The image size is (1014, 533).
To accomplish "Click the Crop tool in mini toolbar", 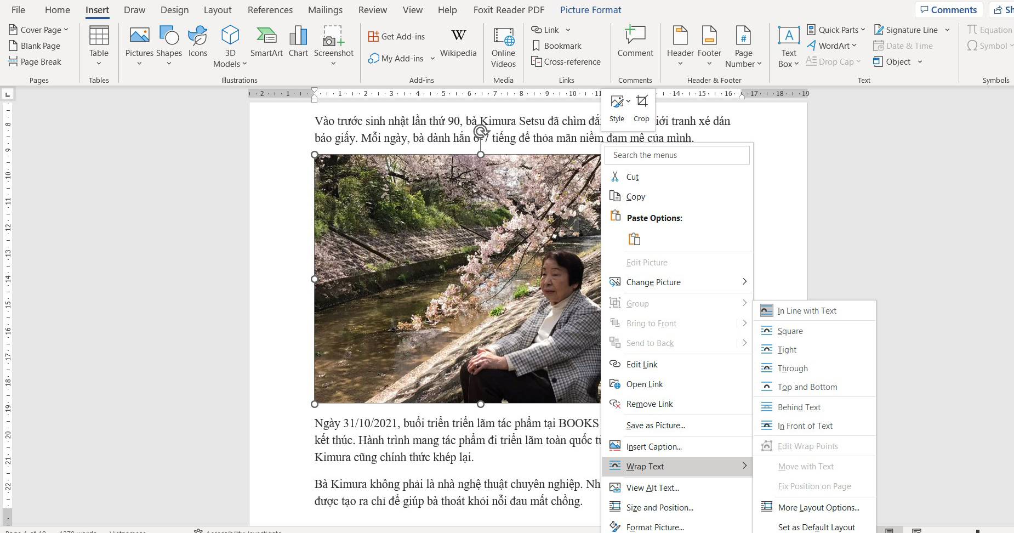I will click(641, 109).
